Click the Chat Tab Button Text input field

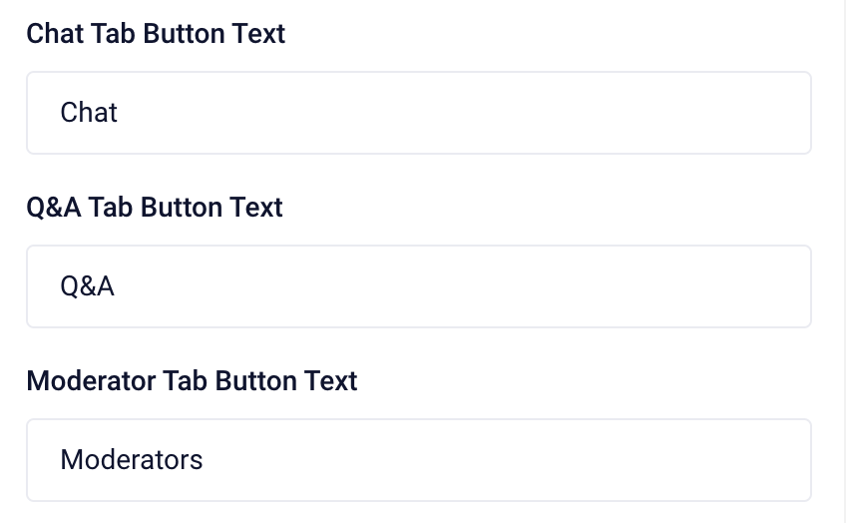419,113
